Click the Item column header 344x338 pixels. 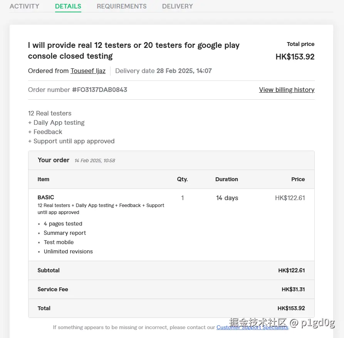click(x=44, y=179)
